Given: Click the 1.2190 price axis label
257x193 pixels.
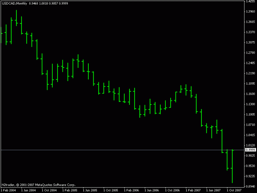Looking at the screenshot, I should tap(250, 74).
